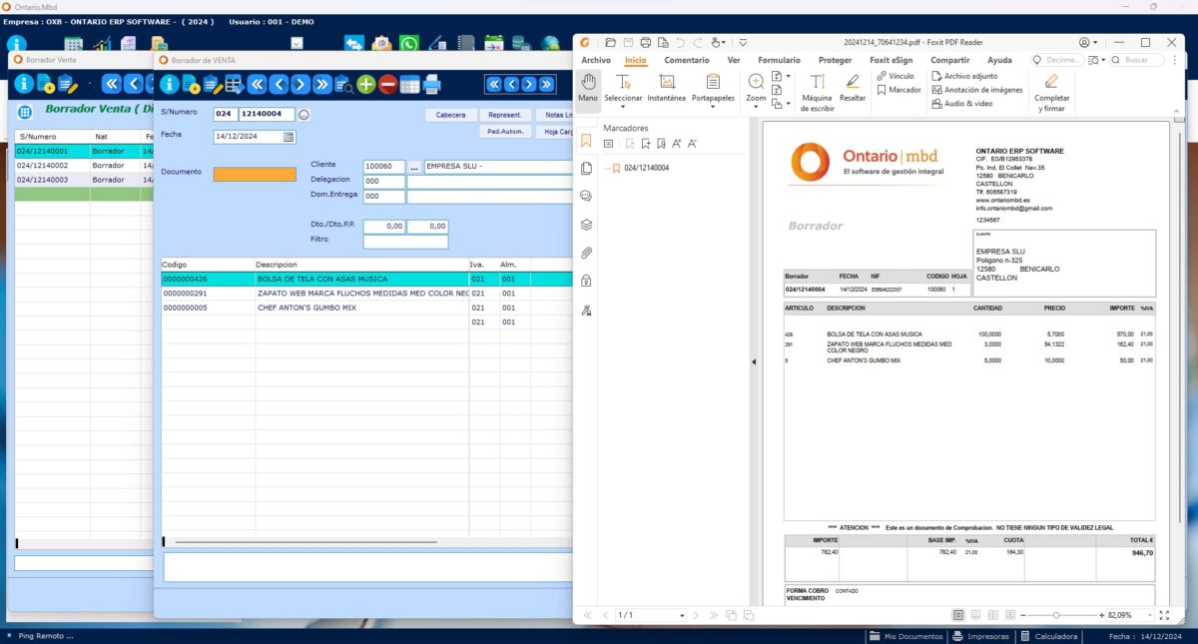Collapse the Foxit navigation panel arrow
The image size is (1198, 644).
pos(754,361)
